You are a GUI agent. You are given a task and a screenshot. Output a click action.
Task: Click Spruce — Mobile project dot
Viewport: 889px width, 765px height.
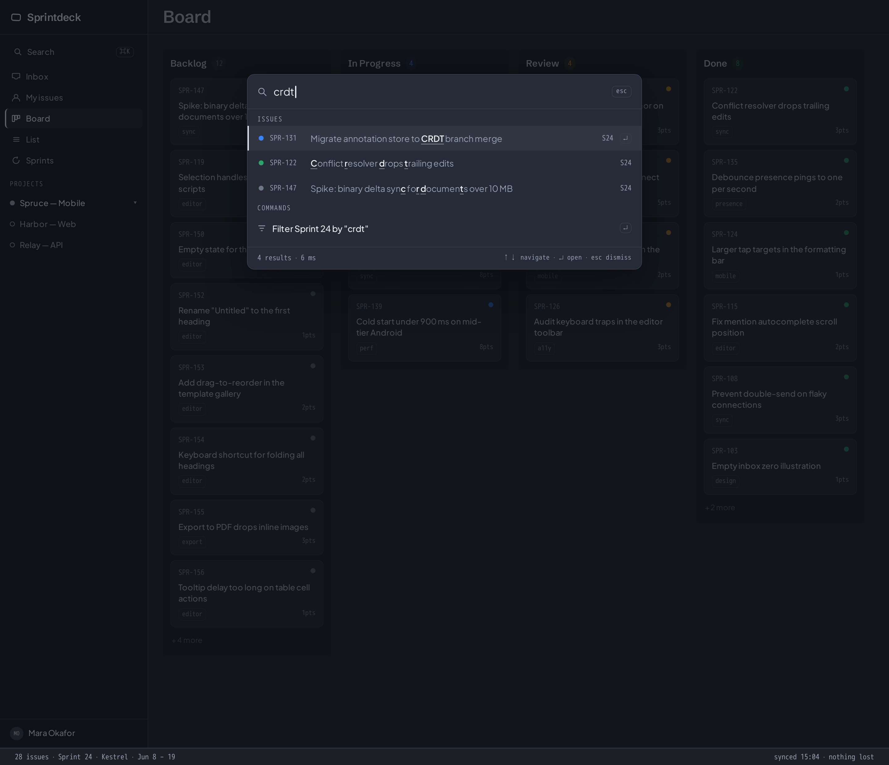12,203
